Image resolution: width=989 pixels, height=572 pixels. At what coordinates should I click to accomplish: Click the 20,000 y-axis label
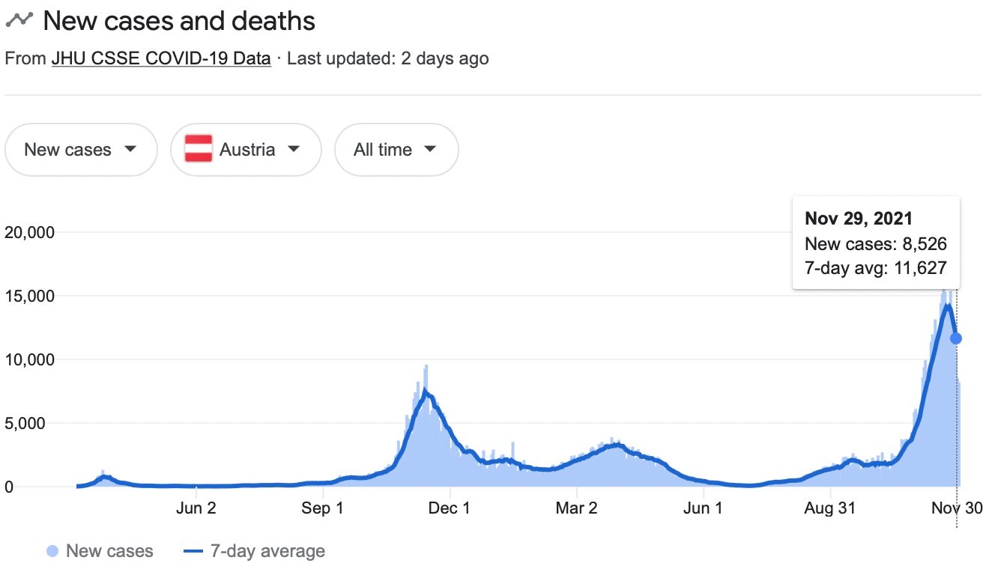click(29, 232)
